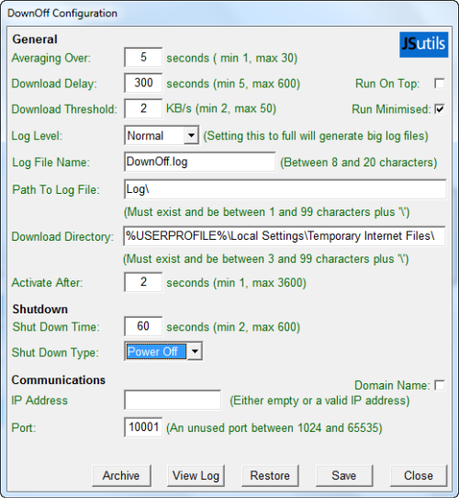459x498 pixels.
Task: Save the configuration settings
Action: click(x=344, y=475)
